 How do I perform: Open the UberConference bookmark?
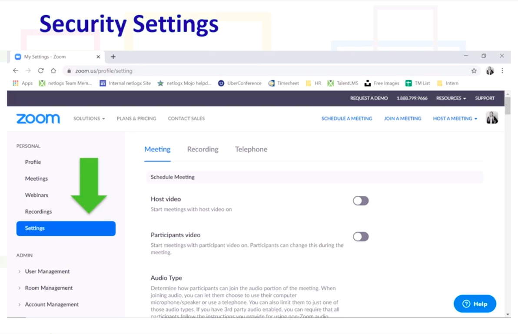239,83
